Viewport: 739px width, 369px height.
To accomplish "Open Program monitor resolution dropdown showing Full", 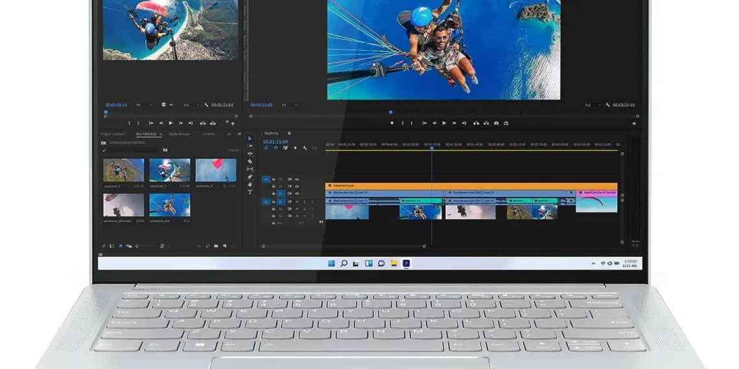I will (589, 105).
